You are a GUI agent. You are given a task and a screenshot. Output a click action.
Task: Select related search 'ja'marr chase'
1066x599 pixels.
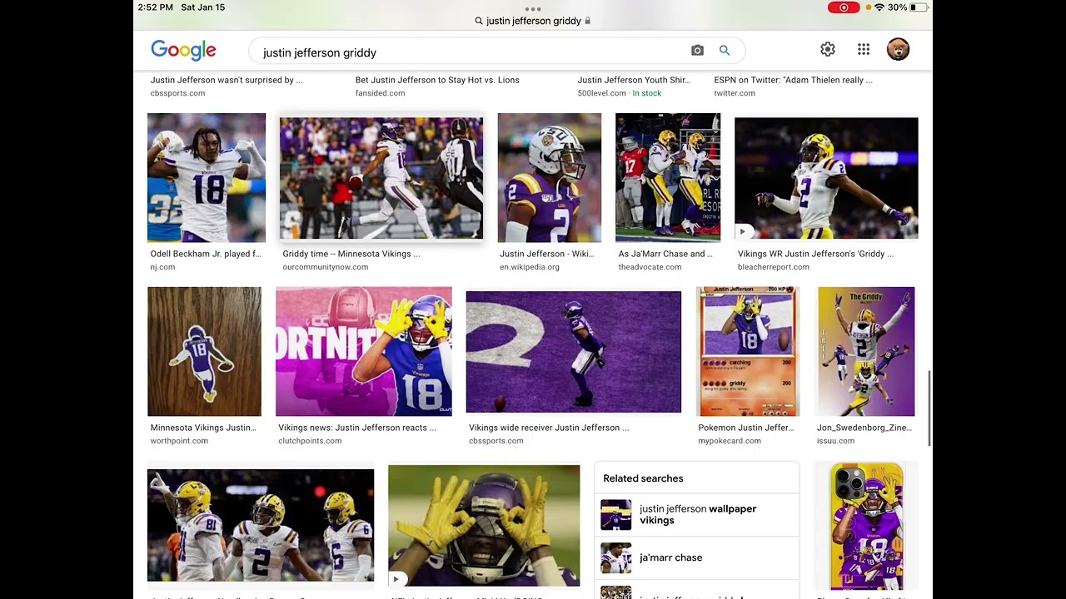pyautogui.click(x=696, y=557)
